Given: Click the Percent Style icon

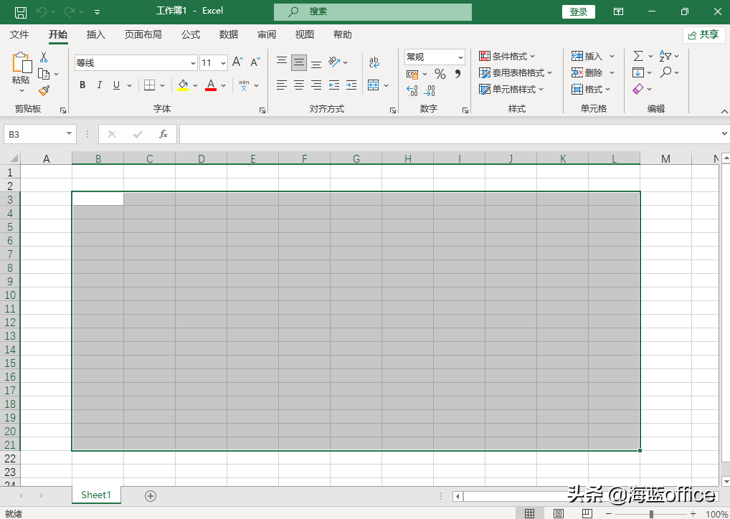Looking at the screenshot, I should (x=440, y=74).
